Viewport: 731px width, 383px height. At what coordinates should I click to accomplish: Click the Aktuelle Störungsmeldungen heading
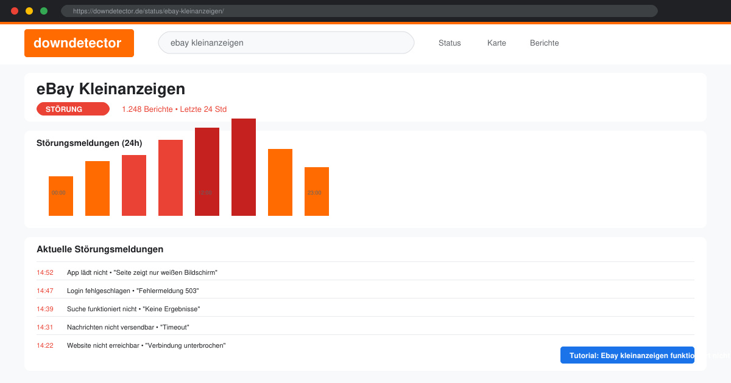coord(100,249)
